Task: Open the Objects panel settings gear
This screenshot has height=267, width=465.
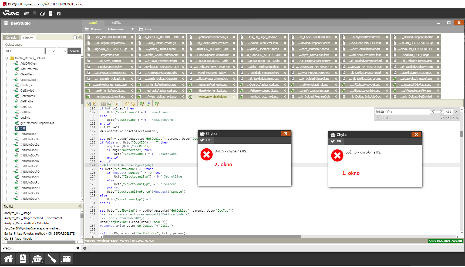Action: (80, 37)
